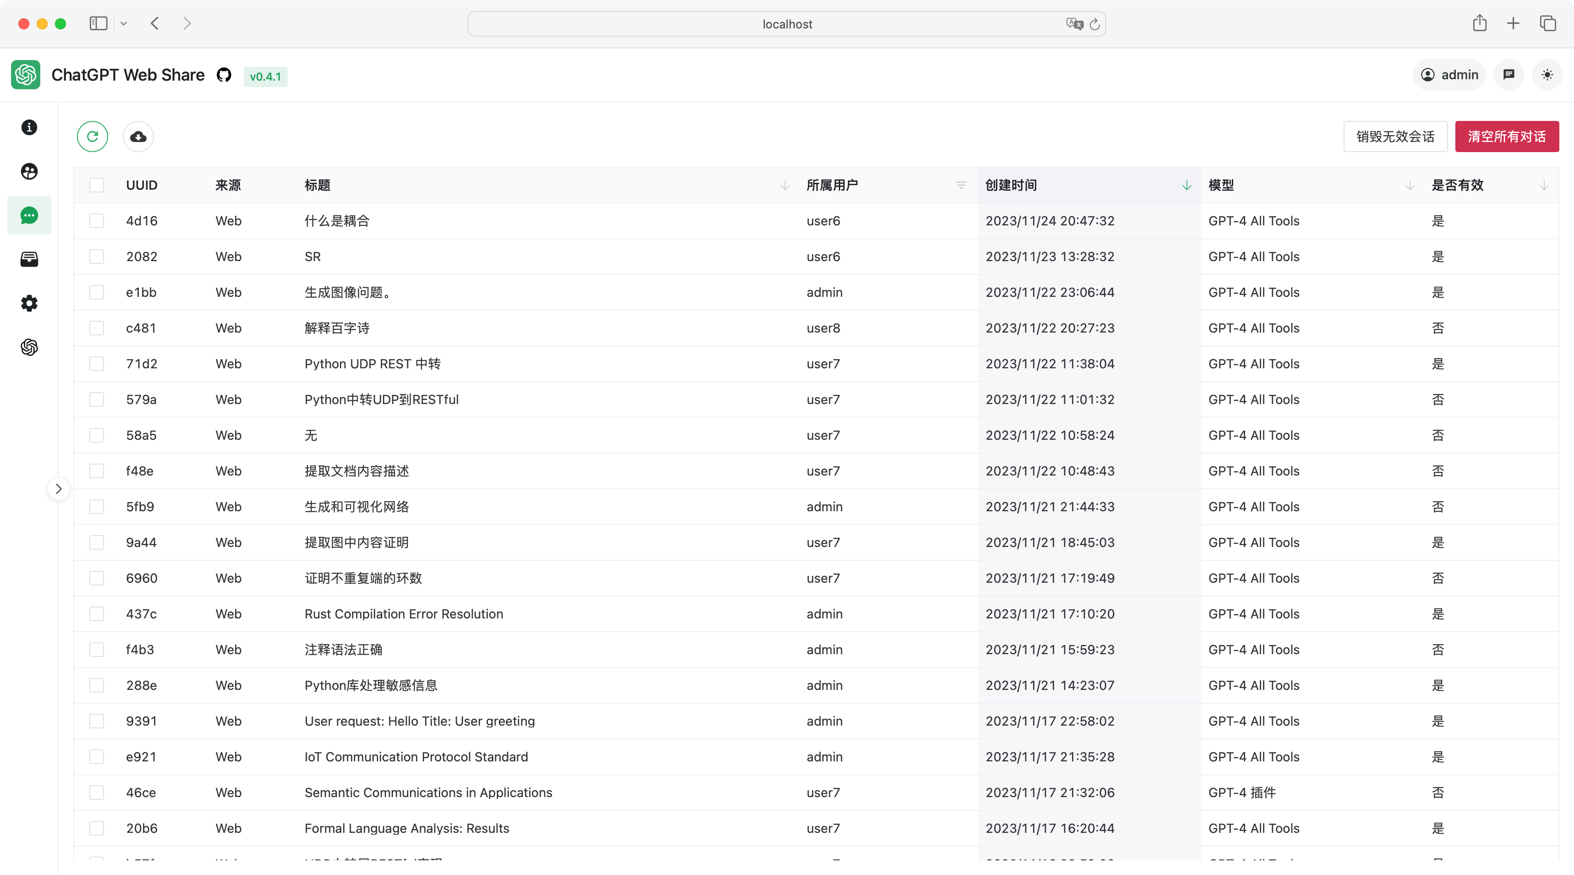Open the system info sidebar icon
The height and width of the screenshot is (875, 1574).
[29, 127]
